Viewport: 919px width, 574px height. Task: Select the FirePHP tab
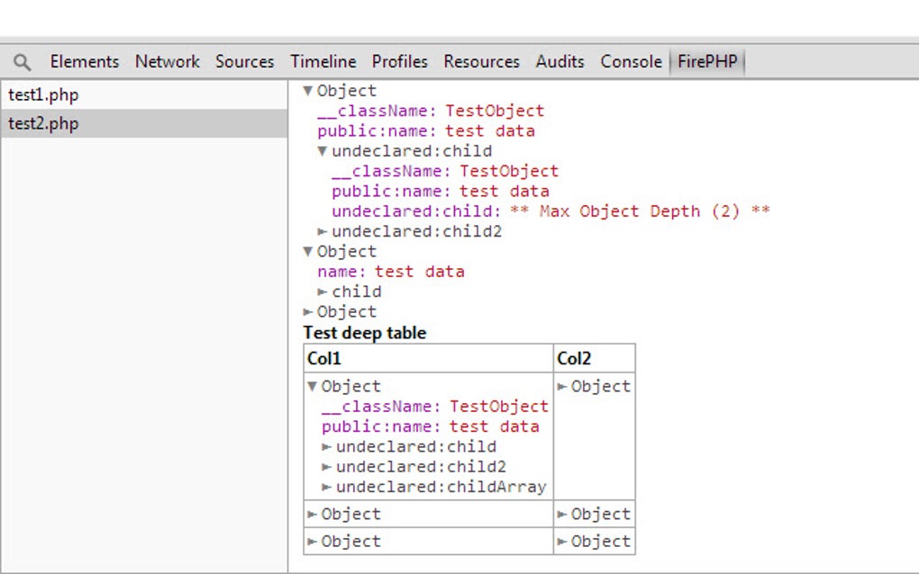click(x=707, y=61)
